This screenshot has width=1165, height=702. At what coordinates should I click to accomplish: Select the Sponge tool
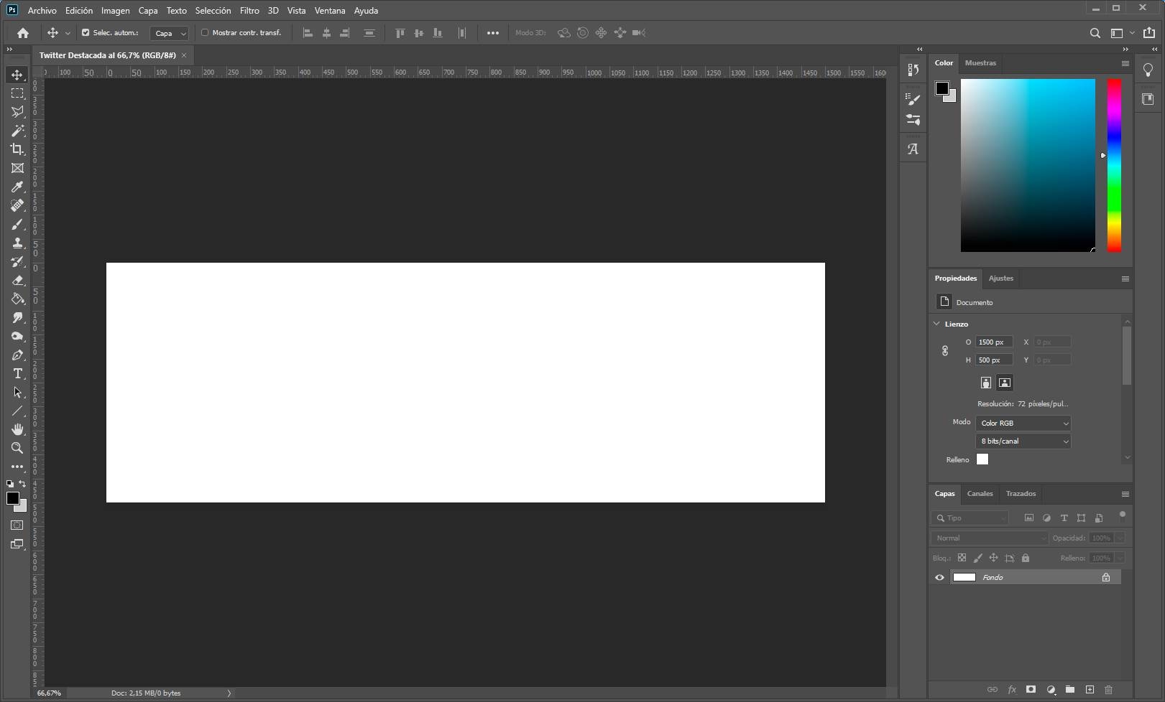17,336
